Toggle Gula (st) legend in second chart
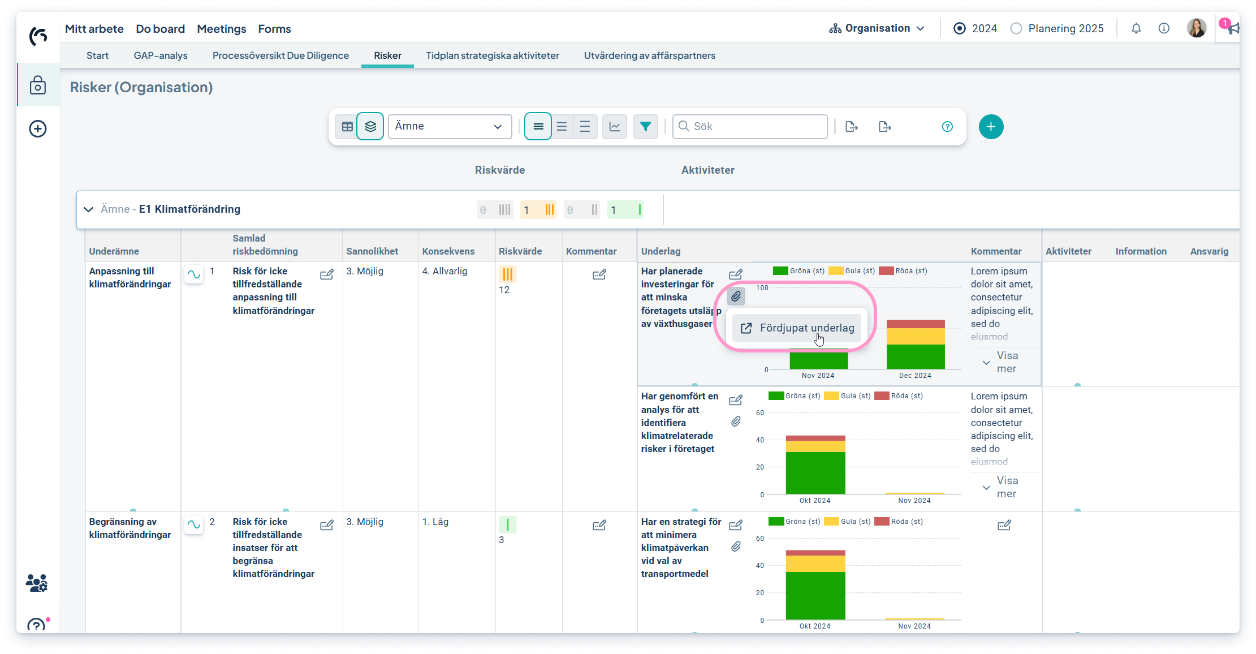 [x=848, y=396]
